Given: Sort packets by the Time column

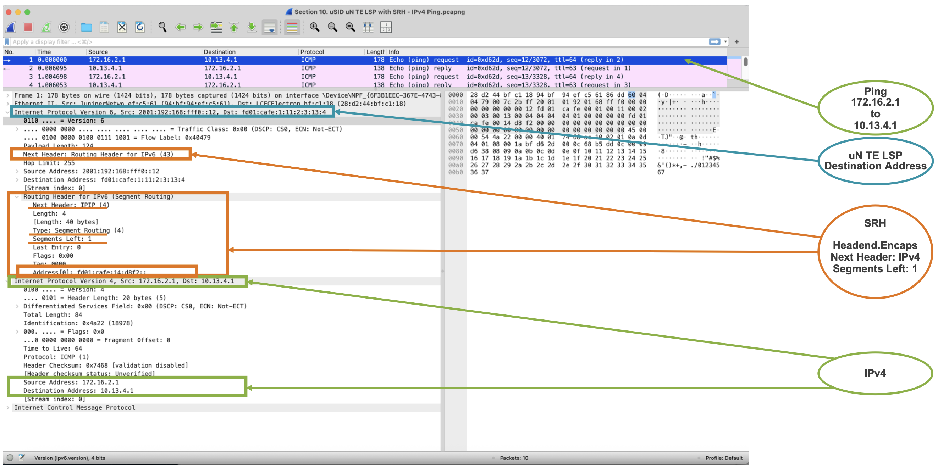Looking at the screenshot, I should pyautogui.click(x=60, y=52).
